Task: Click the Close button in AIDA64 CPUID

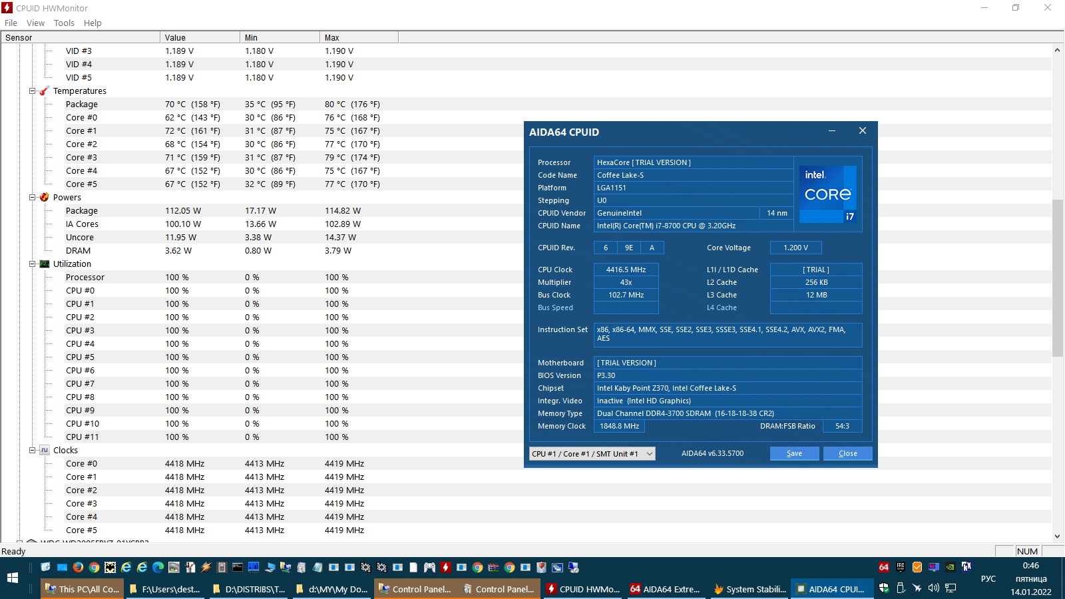Action: 847,453
